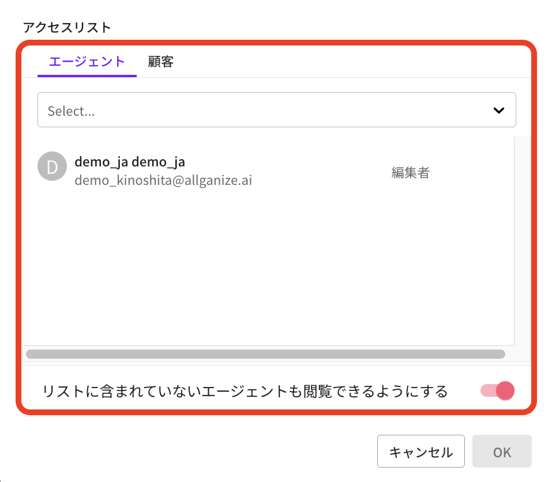Click the purple underline beneath エージェント
The width and height of the screenshot is (552, 482).
(x=87, y=75)
